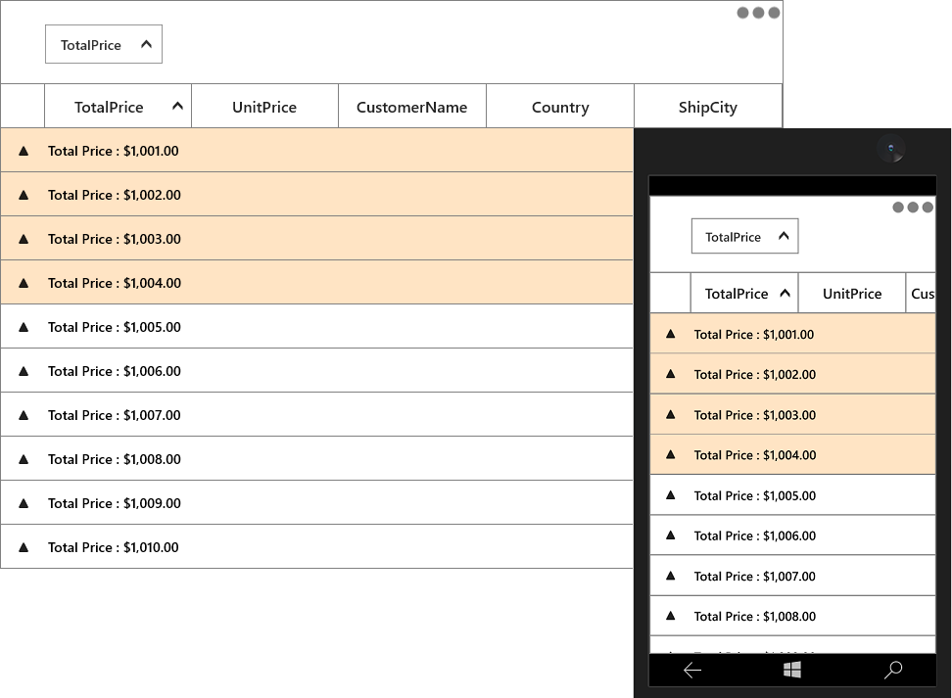Image resolution: width=952 pixels, height=698 pixels.
Task: Select the Total Price $1,008.00 row in desktop grid
Action: (316, 459)
